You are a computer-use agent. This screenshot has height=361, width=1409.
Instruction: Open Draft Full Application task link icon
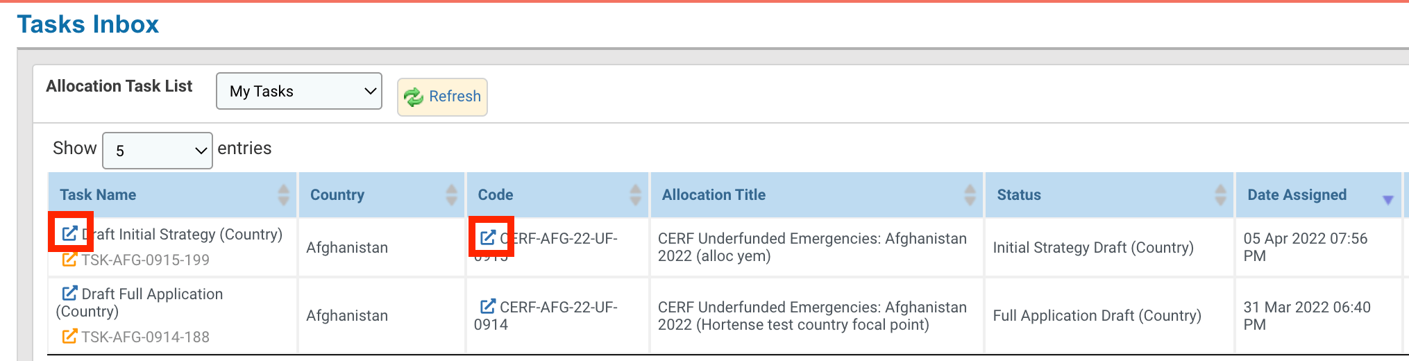point(69,293)
